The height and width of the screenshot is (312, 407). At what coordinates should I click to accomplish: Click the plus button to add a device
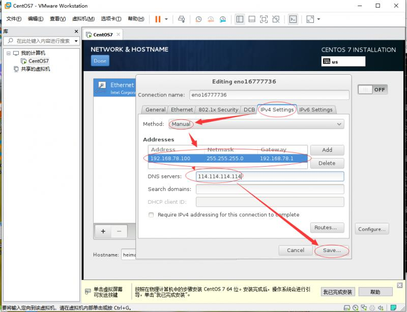103,231
